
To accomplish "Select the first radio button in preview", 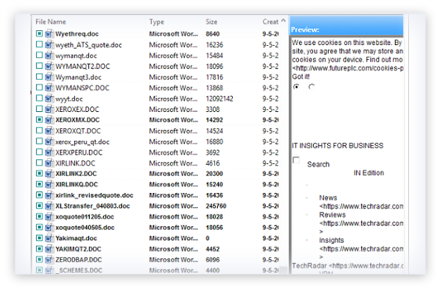I will pyautogui.click(x=296, y=87).
